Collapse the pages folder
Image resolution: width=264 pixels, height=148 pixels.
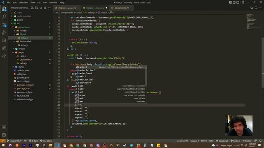[x=21, y=52]
